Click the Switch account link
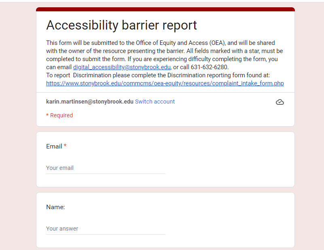 click(155, 102)
